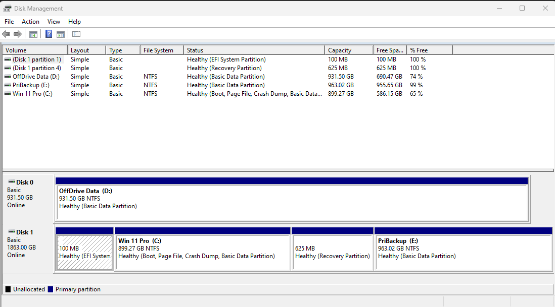The width and height of the screenshot is (555, 307).
Task: Click the Settings checklist toolbar icon
Action: [76, 34]
